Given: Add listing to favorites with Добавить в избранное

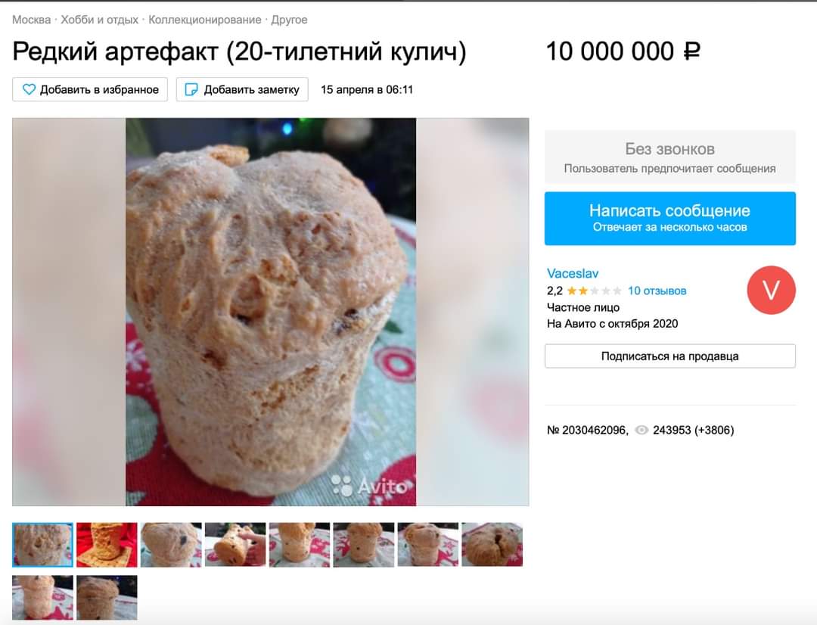Looking at the screenshot, I should click(90, 89).
